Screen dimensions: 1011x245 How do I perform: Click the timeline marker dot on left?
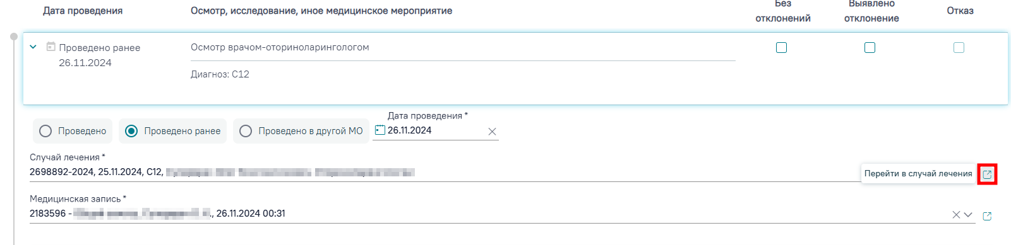click(x=14, y=37)
